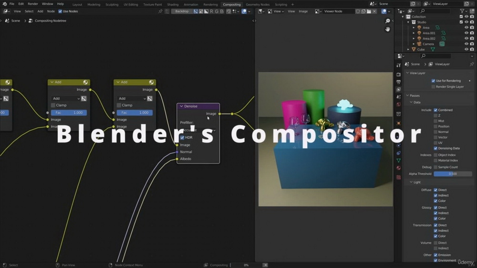
Task: Enable the Mist pass checkbox
Action: pyautogui.click(x=436, y=121)
